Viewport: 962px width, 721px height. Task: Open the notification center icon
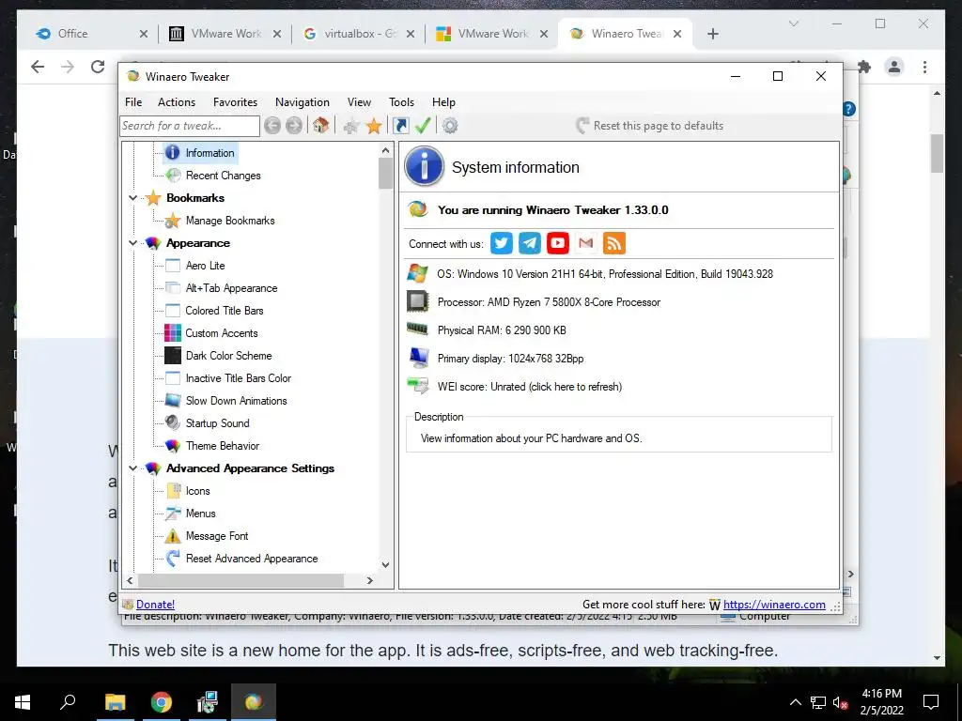click(x=931, y=702)
